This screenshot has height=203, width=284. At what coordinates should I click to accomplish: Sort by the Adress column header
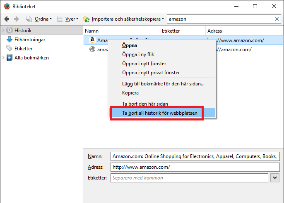244,31
